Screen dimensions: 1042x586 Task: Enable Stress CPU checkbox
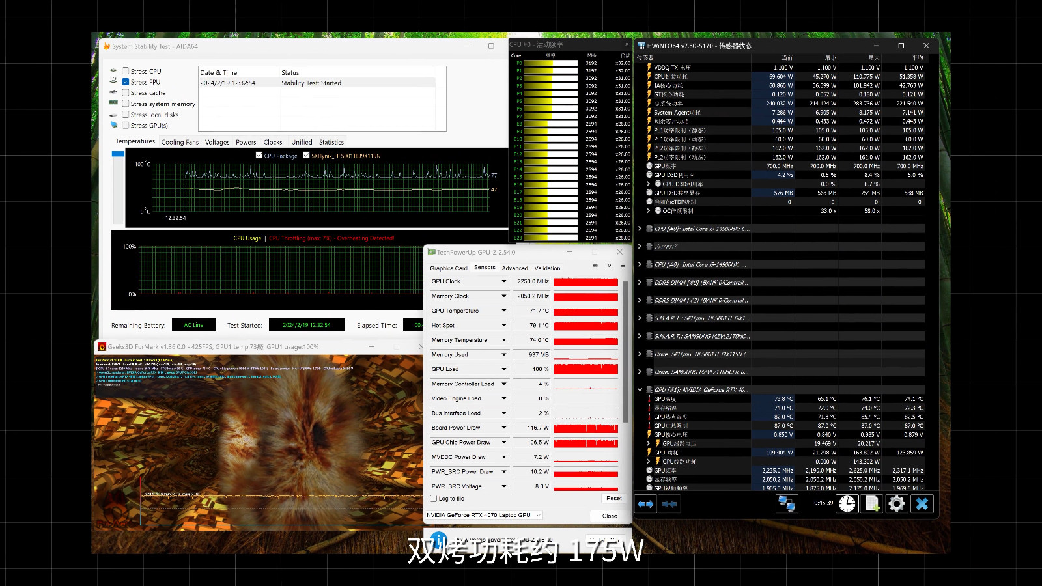[x=126, y=71]
